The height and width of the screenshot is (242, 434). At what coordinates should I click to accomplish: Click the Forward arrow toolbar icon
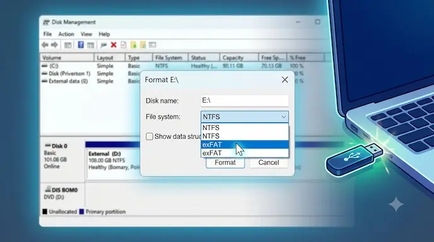54,45
